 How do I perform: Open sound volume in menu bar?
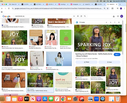[104, 1]
